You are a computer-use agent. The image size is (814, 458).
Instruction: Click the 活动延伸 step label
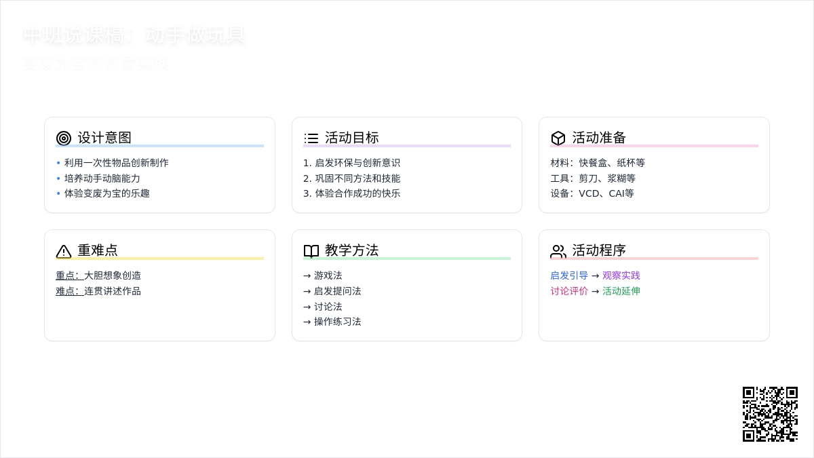[x=621, y=291]
